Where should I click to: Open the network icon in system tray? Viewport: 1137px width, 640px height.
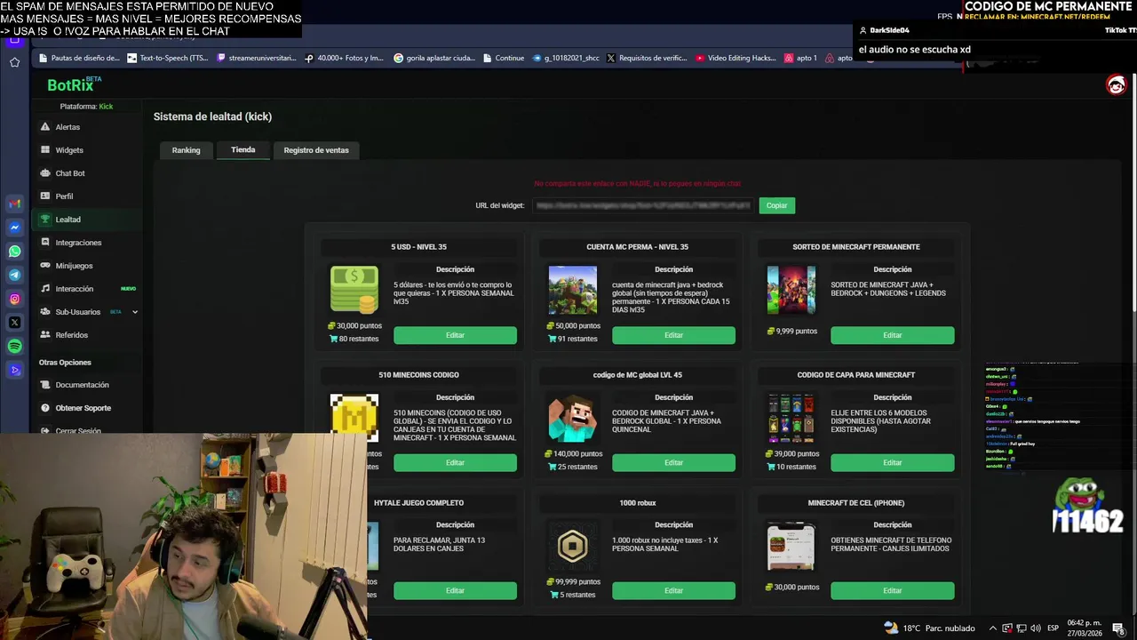click(1022, 628)
